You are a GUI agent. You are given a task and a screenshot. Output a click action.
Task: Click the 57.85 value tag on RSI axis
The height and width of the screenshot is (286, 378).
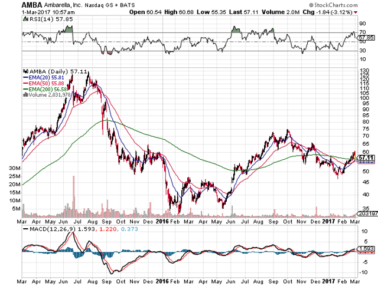point(366,38)
